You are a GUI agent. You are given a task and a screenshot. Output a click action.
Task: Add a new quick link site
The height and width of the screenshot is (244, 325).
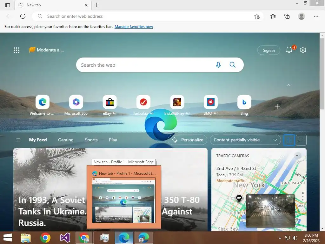278,107
